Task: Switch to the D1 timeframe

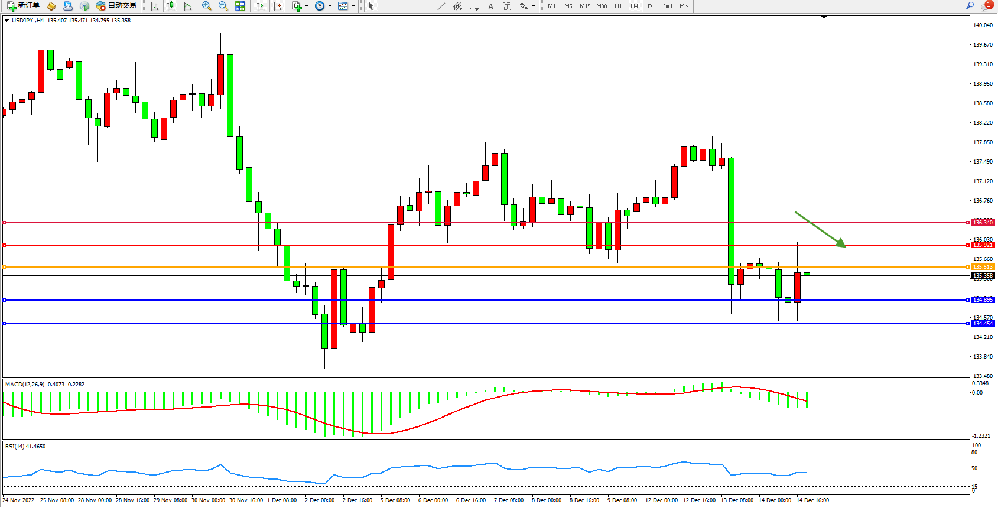Action: pyautogui.click(x=651, y=6)
